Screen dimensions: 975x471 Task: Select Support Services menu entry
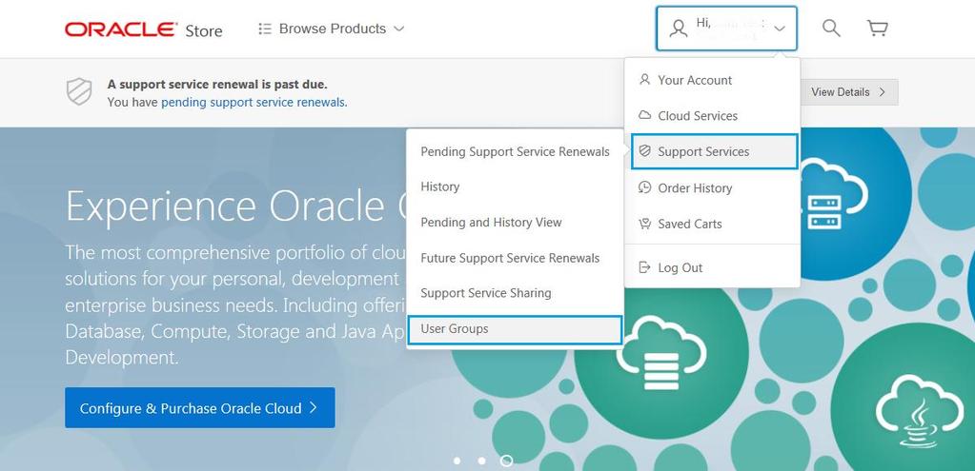click(x=714, y=151)
